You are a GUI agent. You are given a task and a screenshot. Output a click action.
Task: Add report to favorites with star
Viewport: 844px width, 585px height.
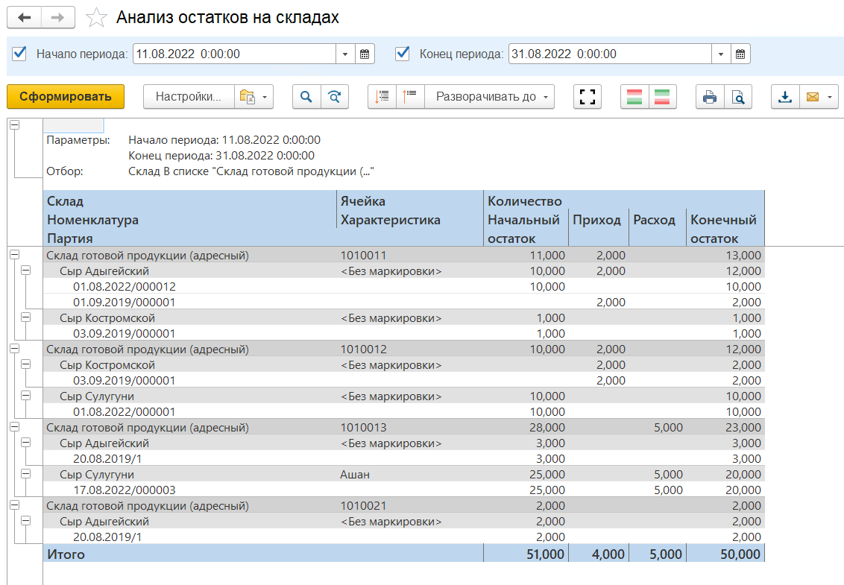[x=96, y=18]
